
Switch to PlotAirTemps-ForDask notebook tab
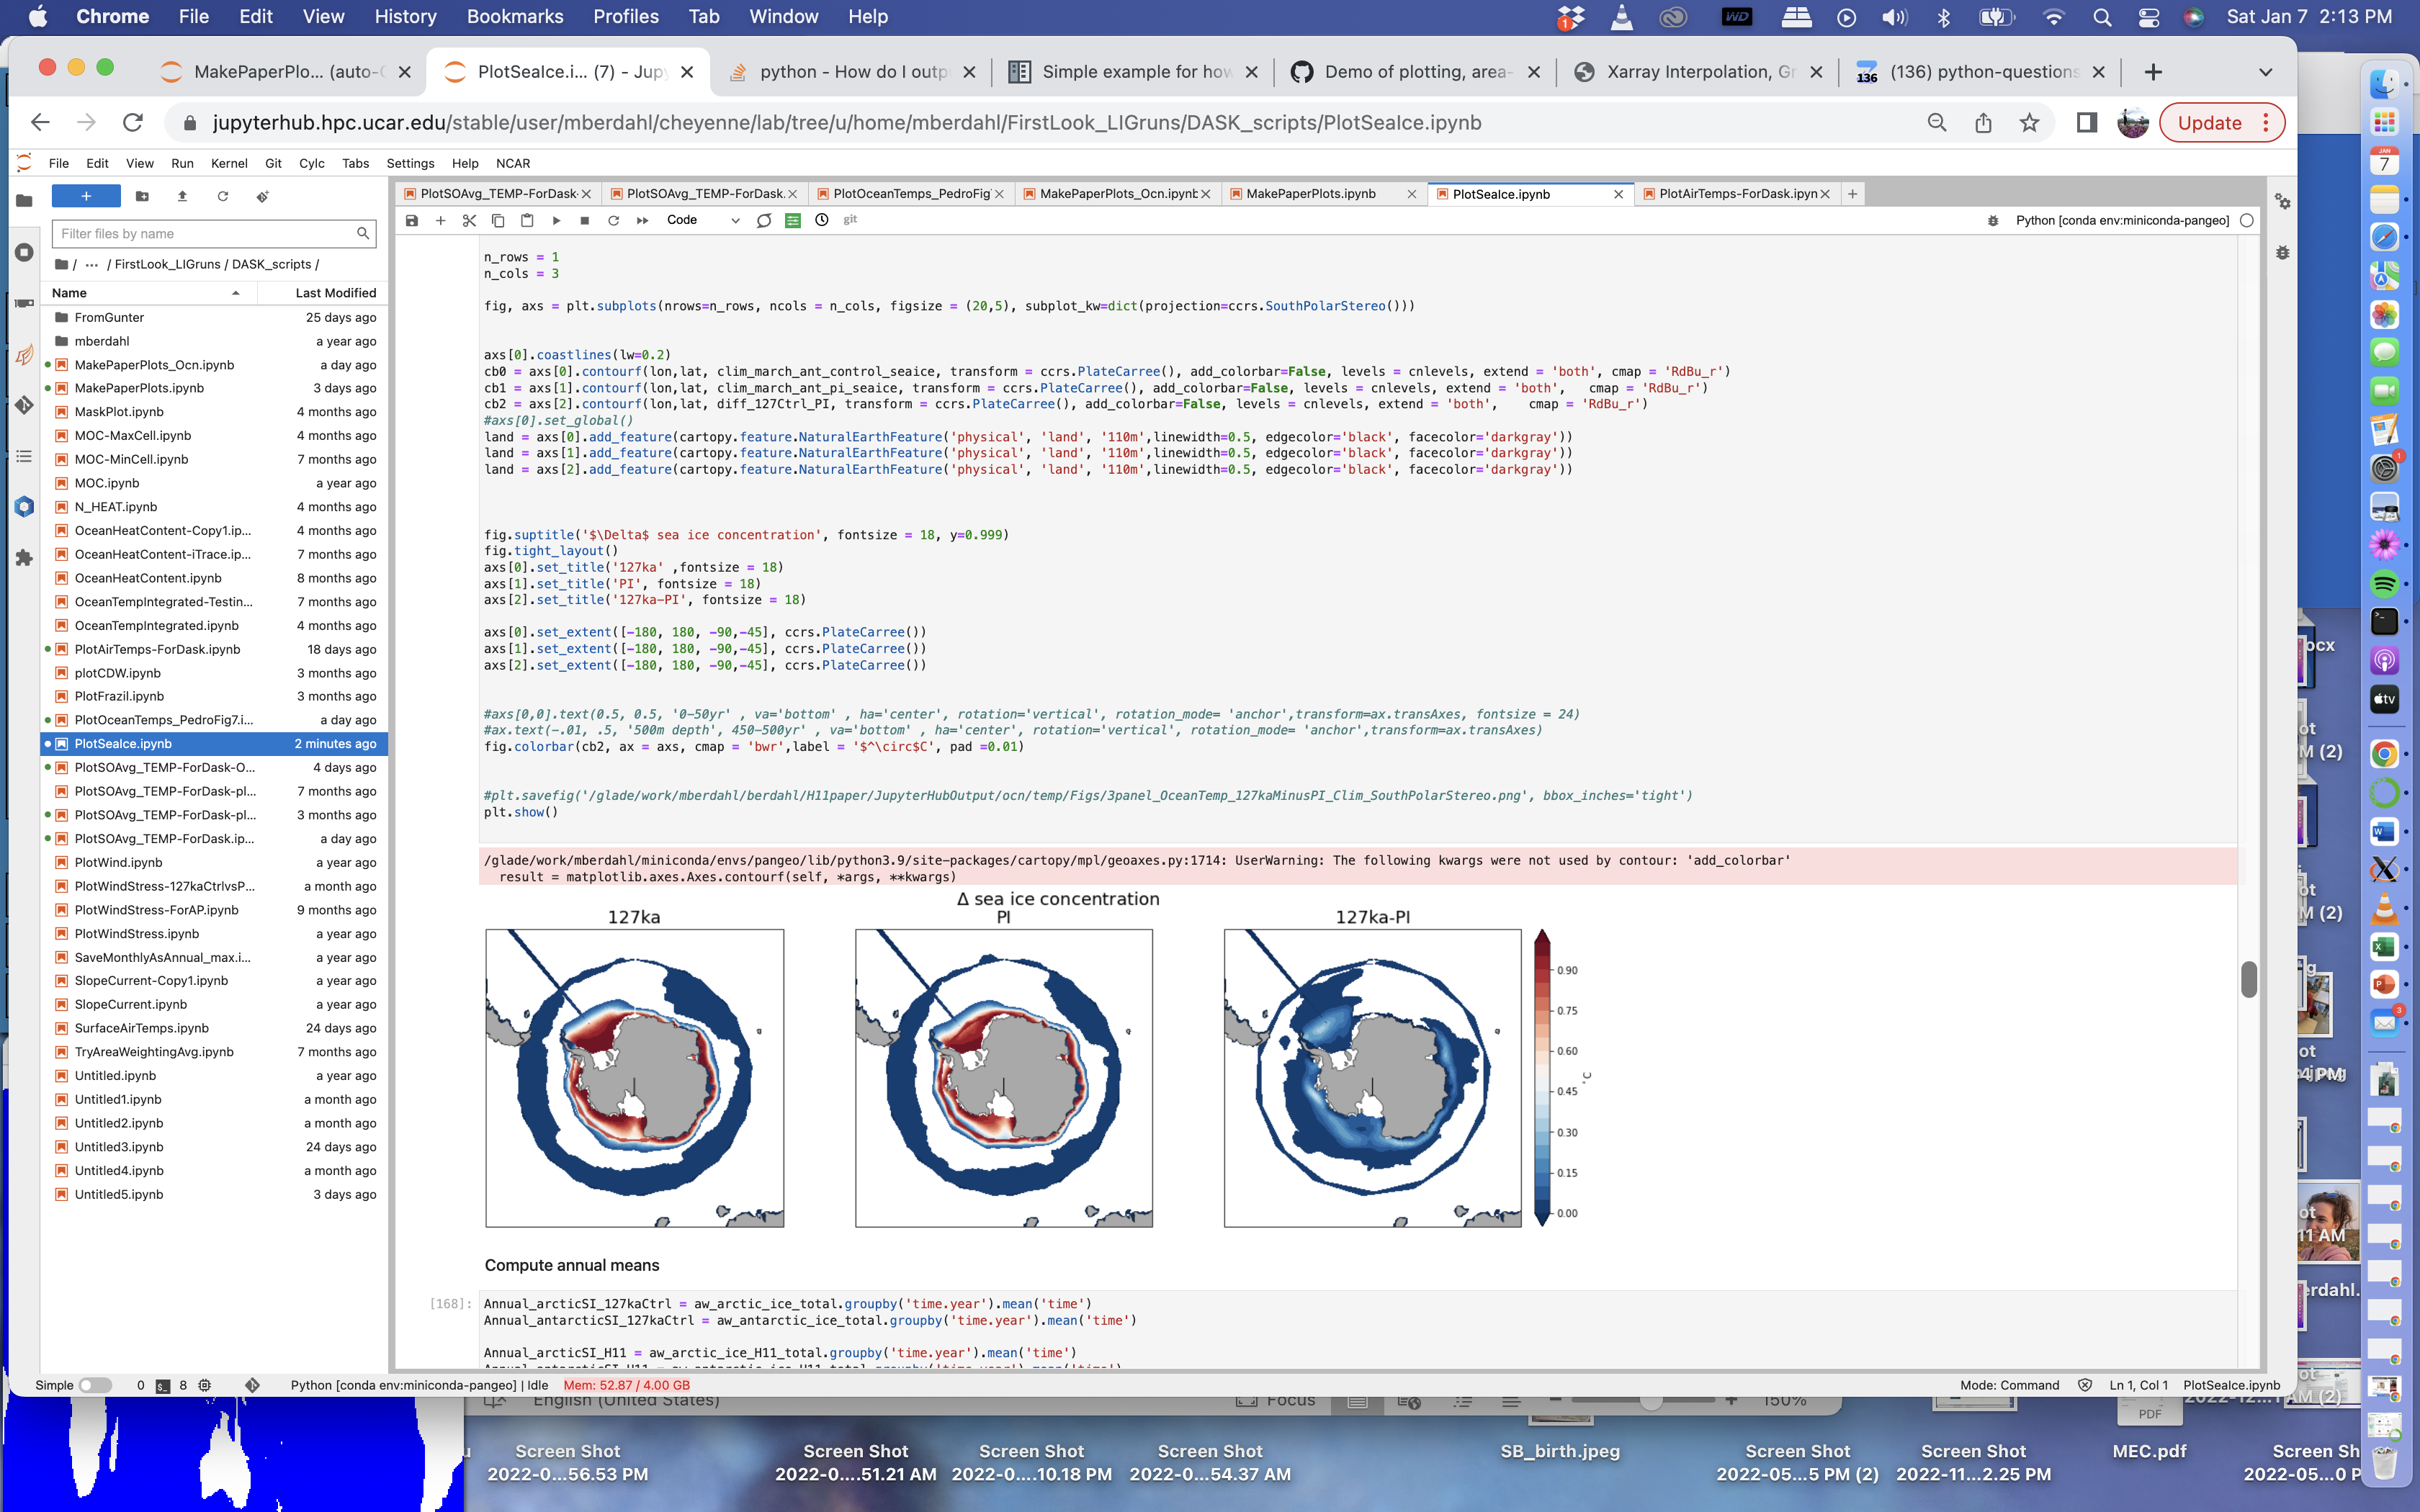(x=1737, y=194)
